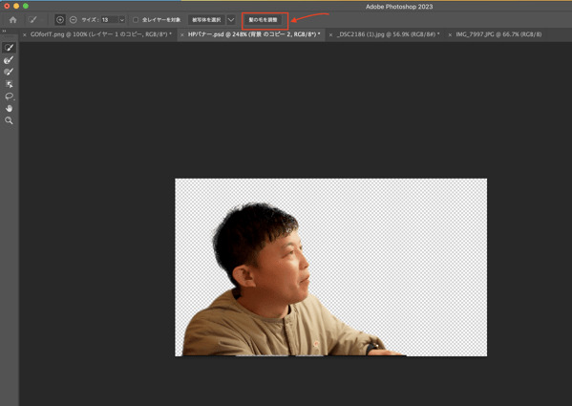
Task: Click the Home icon in options bar
Action: 12,20
